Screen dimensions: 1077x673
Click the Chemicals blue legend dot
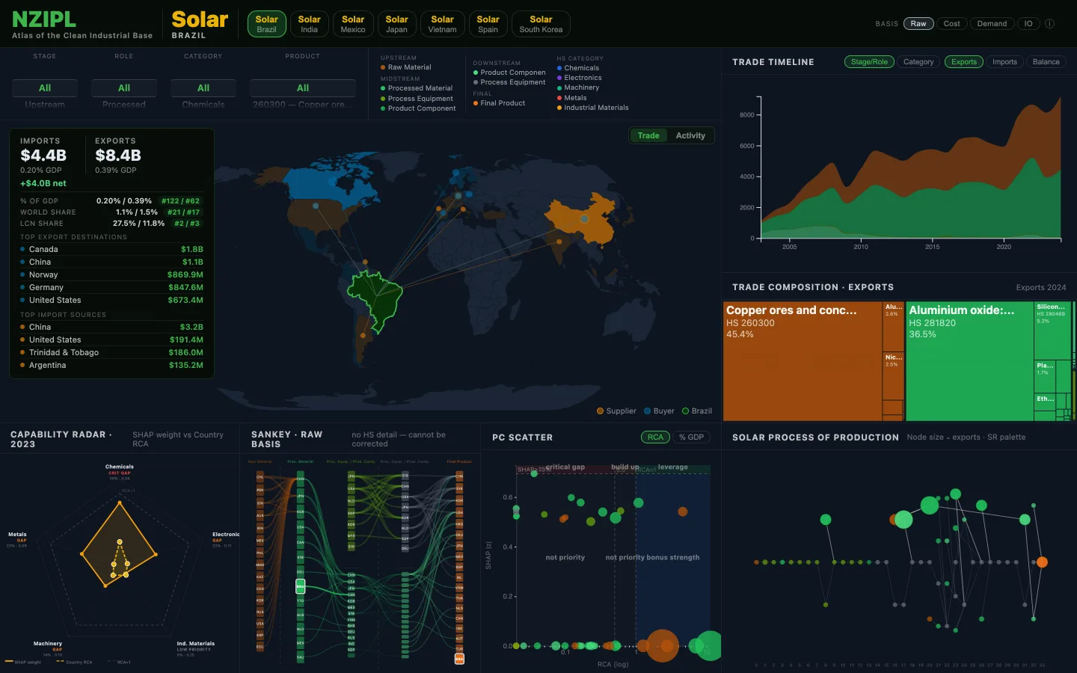pos(559,68)
